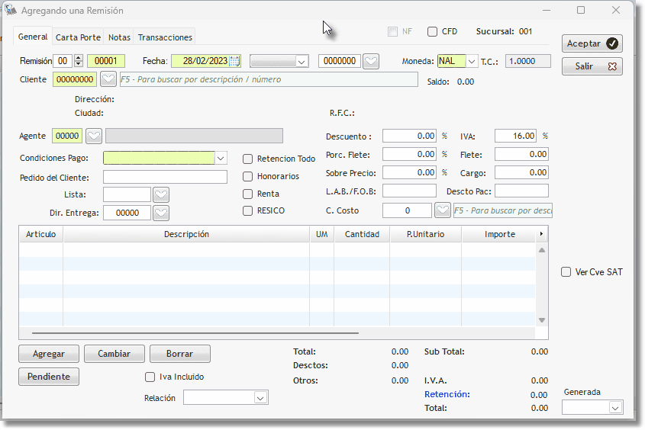The image size is (645, 430).
Task: Click the Porc. Flete field
Action: (409, 155)
